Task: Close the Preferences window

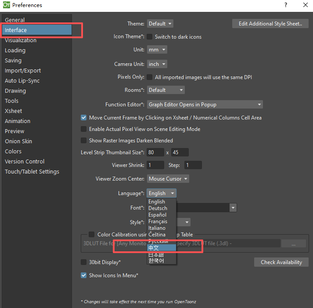Action: click(x=305, y=5)
